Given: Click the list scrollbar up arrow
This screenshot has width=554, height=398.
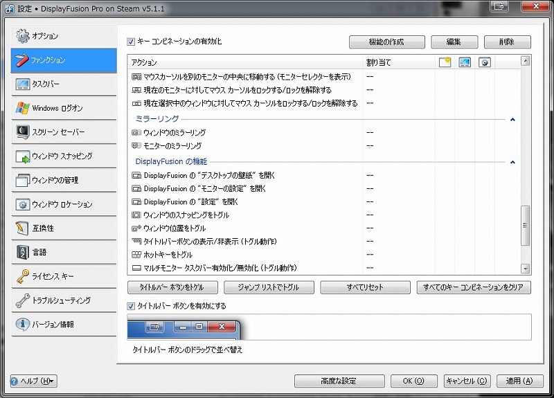Looking at the screenshot, I should click(526, 61).
